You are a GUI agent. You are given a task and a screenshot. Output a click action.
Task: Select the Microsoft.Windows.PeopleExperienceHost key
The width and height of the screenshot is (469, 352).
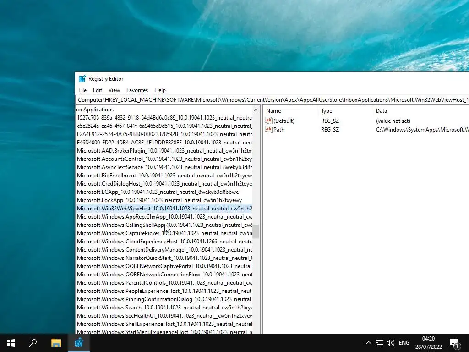pos(164,291)
